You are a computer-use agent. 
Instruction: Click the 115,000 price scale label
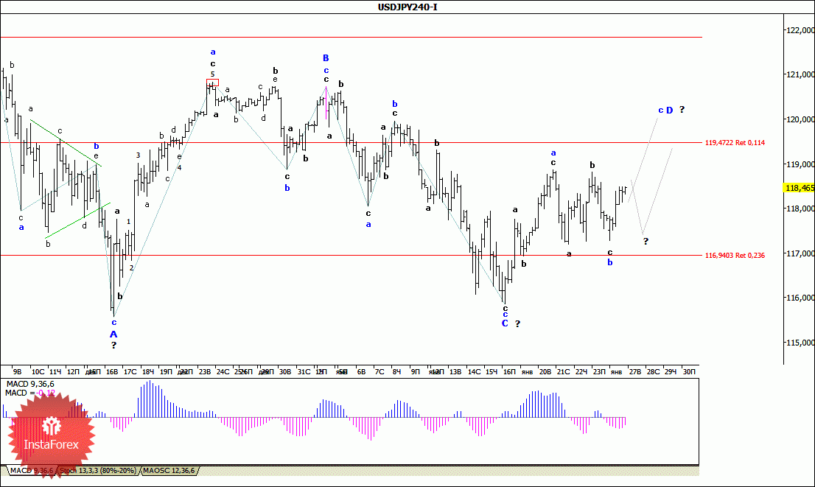point(800,343)
